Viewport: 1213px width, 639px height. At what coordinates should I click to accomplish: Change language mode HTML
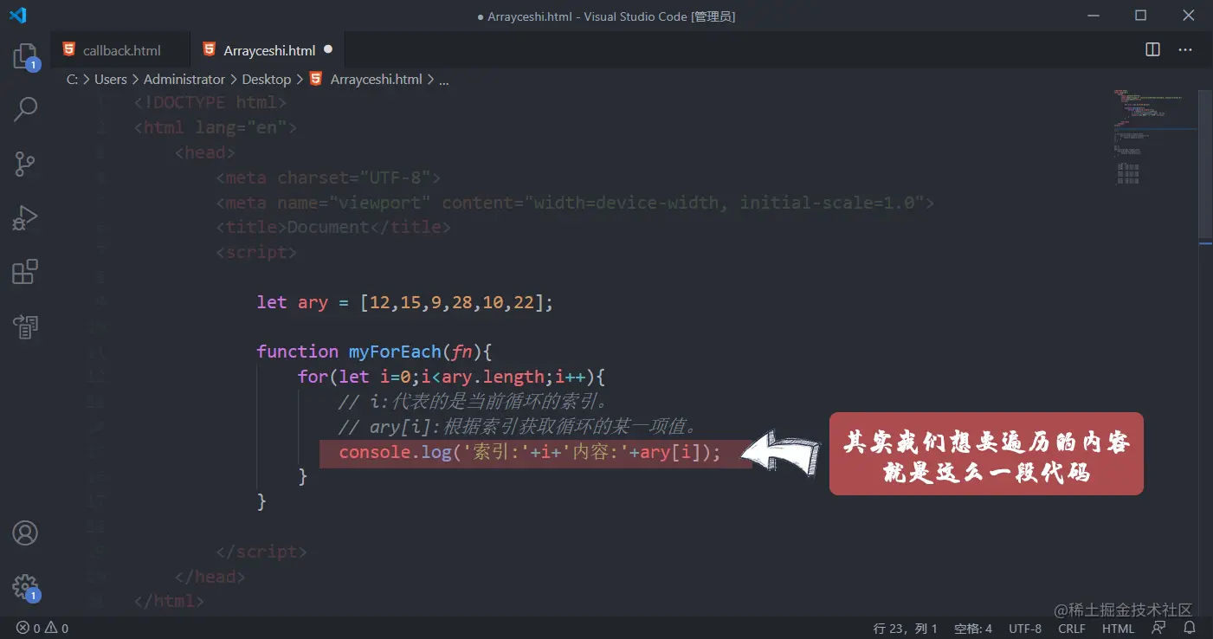[x=1118, y=629]
